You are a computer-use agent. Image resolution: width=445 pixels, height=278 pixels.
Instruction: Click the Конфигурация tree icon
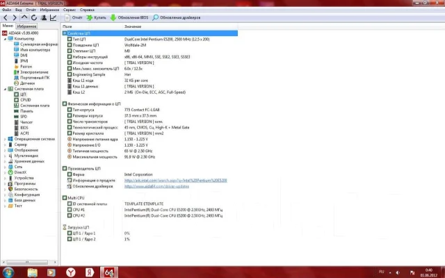coord(10,195)
